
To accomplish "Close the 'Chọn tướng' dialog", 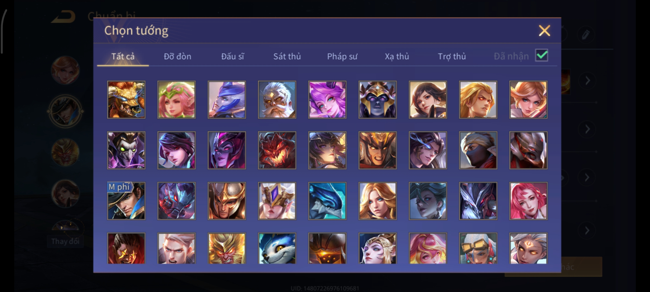I will point(544,31).
